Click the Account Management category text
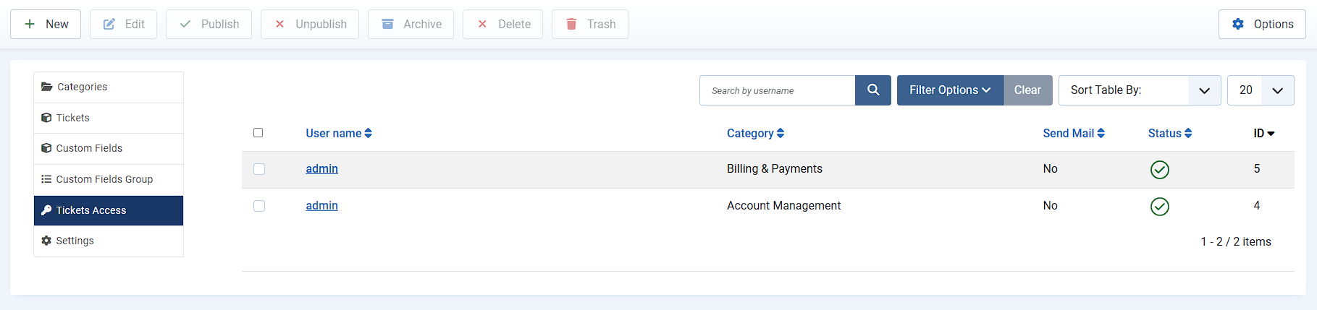1317x310 pixels. pyautogui.click(x=784, y=205)
